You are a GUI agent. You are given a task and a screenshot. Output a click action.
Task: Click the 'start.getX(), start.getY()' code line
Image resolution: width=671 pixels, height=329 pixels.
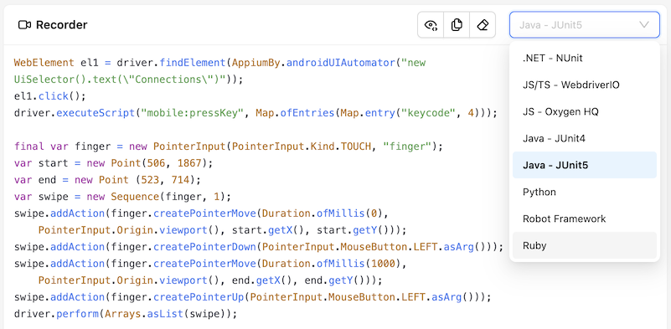(222, 230)
